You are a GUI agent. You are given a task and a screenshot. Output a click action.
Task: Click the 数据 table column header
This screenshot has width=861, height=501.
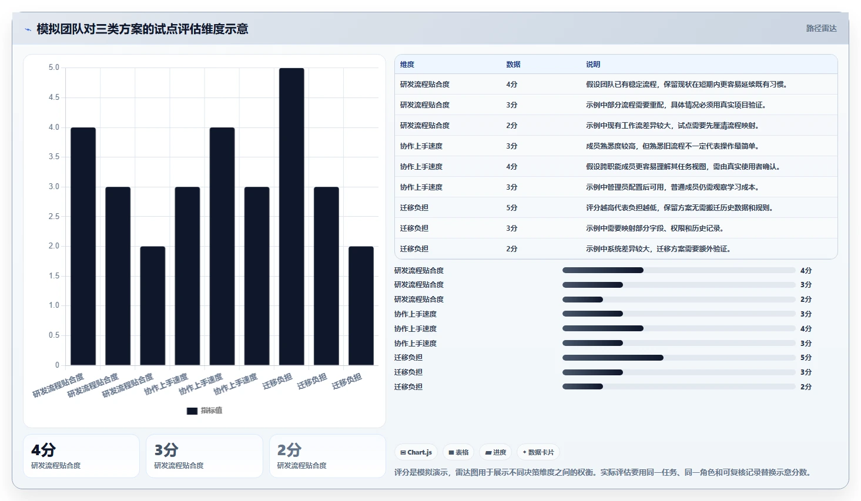tap(513, 65)
